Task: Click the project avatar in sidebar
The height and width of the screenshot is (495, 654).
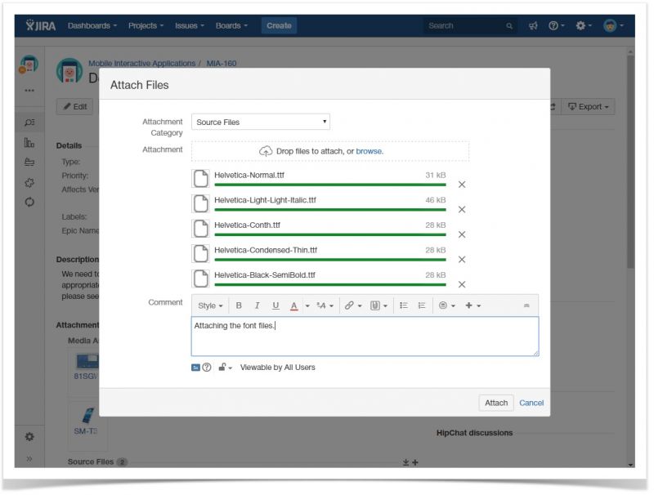Action: (29, 65)
